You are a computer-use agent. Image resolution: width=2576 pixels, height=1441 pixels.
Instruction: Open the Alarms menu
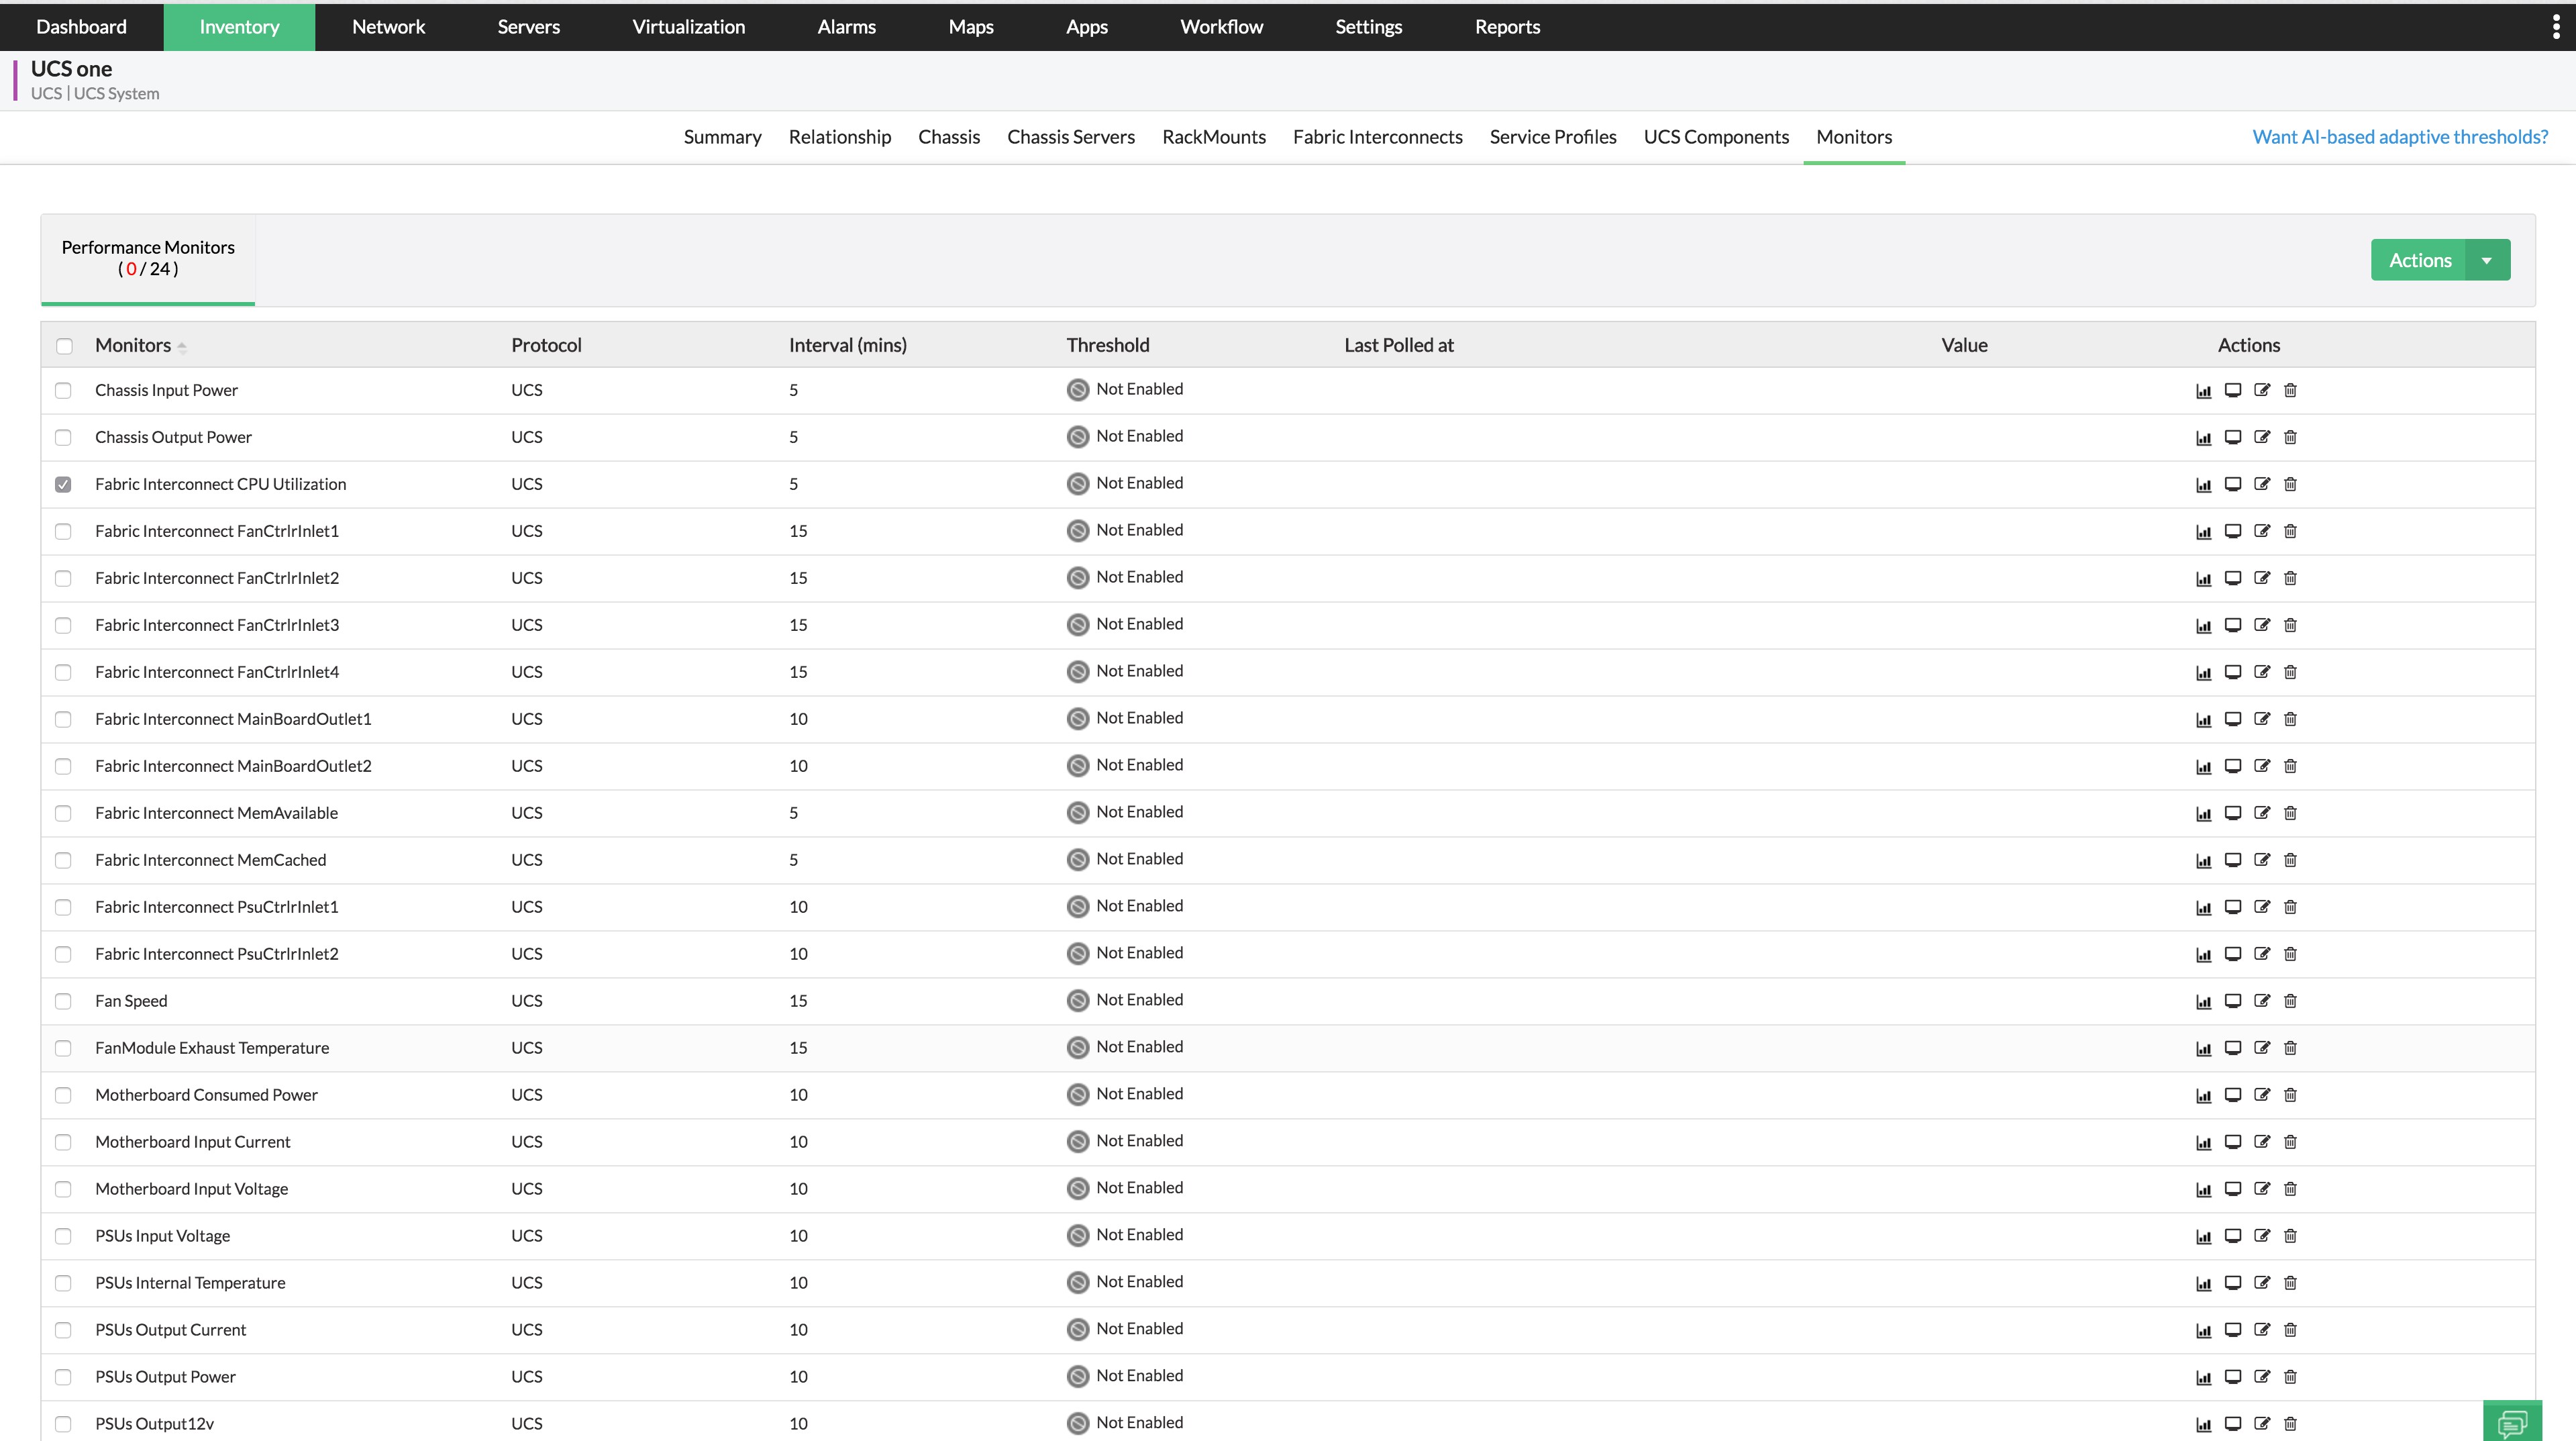click(846, 27)
